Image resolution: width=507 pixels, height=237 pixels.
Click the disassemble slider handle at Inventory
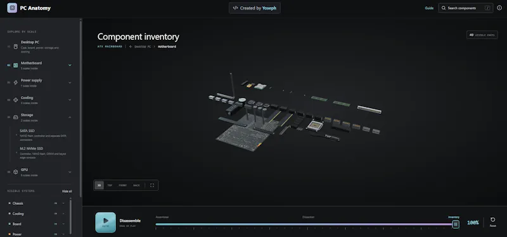click(456, 224)
